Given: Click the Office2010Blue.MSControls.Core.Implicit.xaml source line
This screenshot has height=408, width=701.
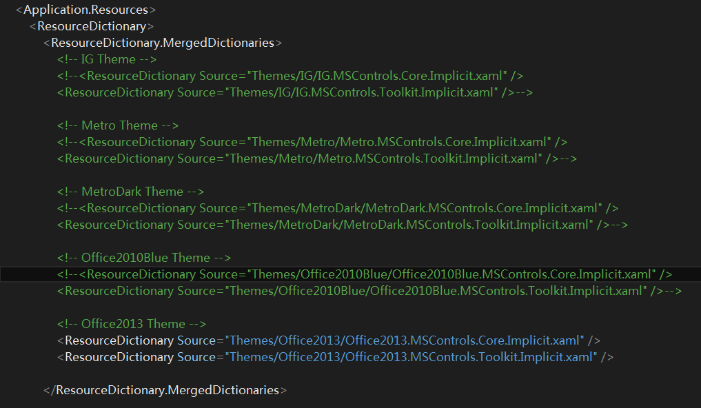Looking at the screenshot, I should [365, 274].
